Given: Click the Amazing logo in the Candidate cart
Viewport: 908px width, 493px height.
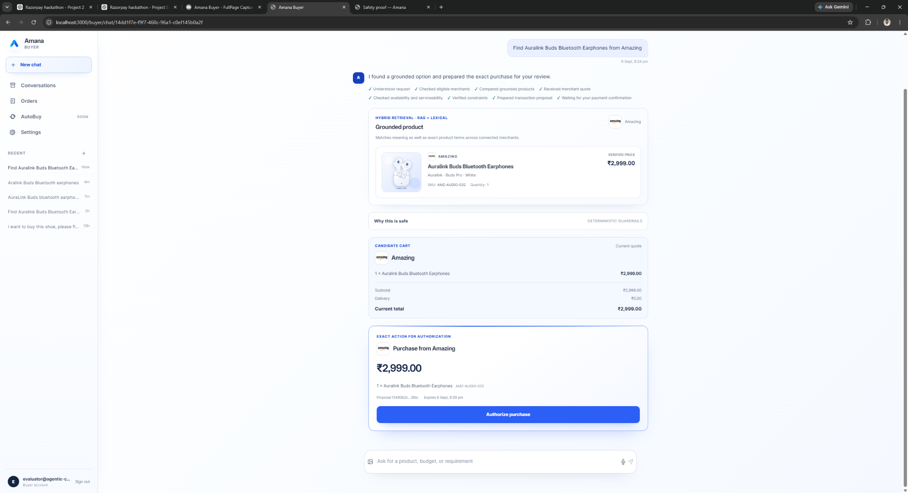Looking at the screenshot, I should tap(381, 258).
